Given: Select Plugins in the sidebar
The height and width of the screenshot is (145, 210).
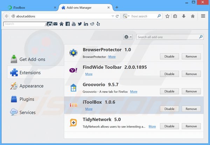Looking at the screenshot, I should 27,99.
